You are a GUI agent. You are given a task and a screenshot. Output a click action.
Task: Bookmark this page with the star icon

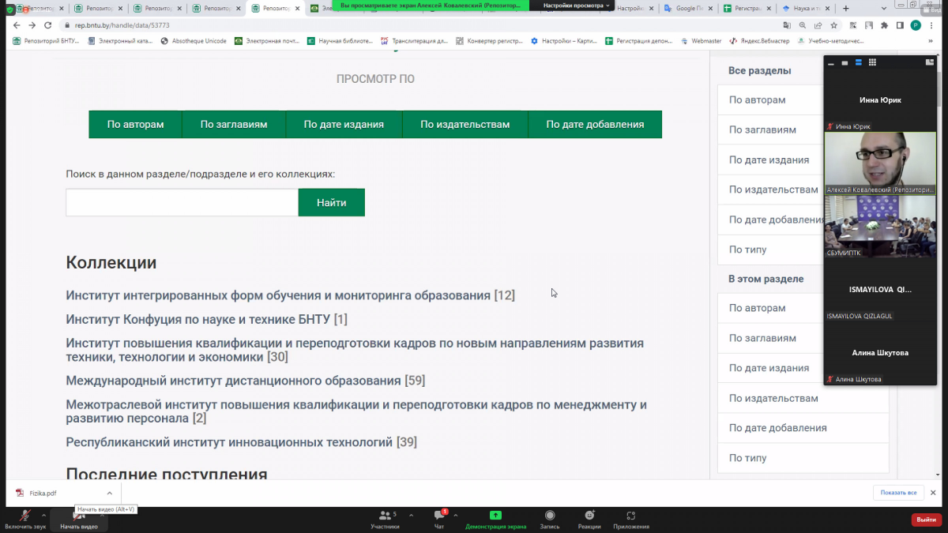(834, 25)
